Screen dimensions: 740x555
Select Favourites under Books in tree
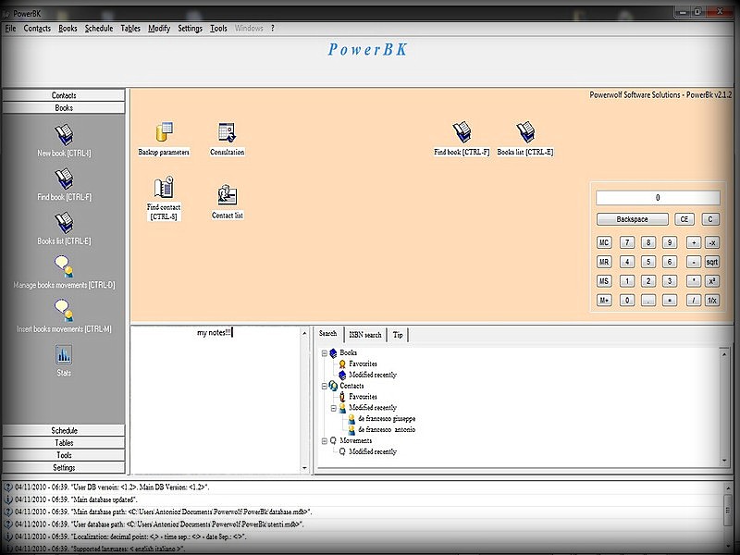363,364
